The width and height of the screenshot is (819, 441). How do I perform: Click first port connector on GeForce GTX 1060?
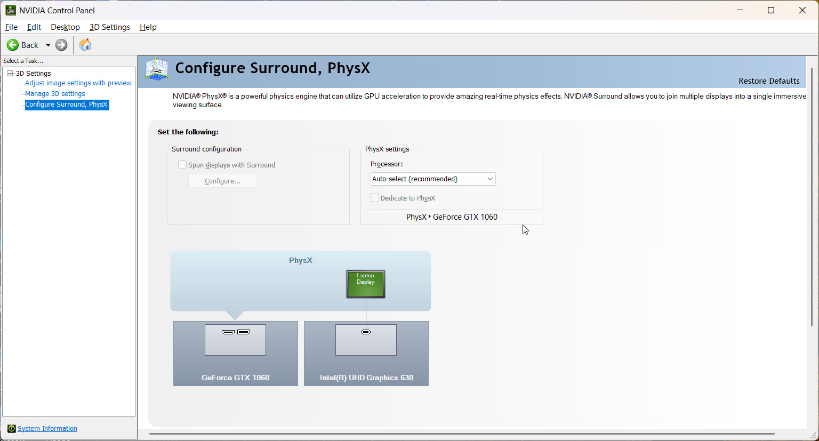click(228, 332)
